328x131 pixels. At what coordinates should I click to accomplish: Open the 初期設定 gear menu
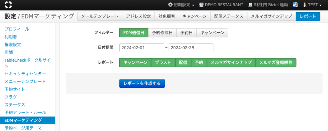point(181,5)
